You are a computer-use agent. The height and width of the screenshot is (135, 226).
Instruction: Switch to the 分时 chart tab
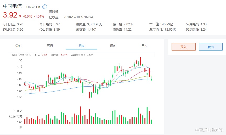click(19, 46)
